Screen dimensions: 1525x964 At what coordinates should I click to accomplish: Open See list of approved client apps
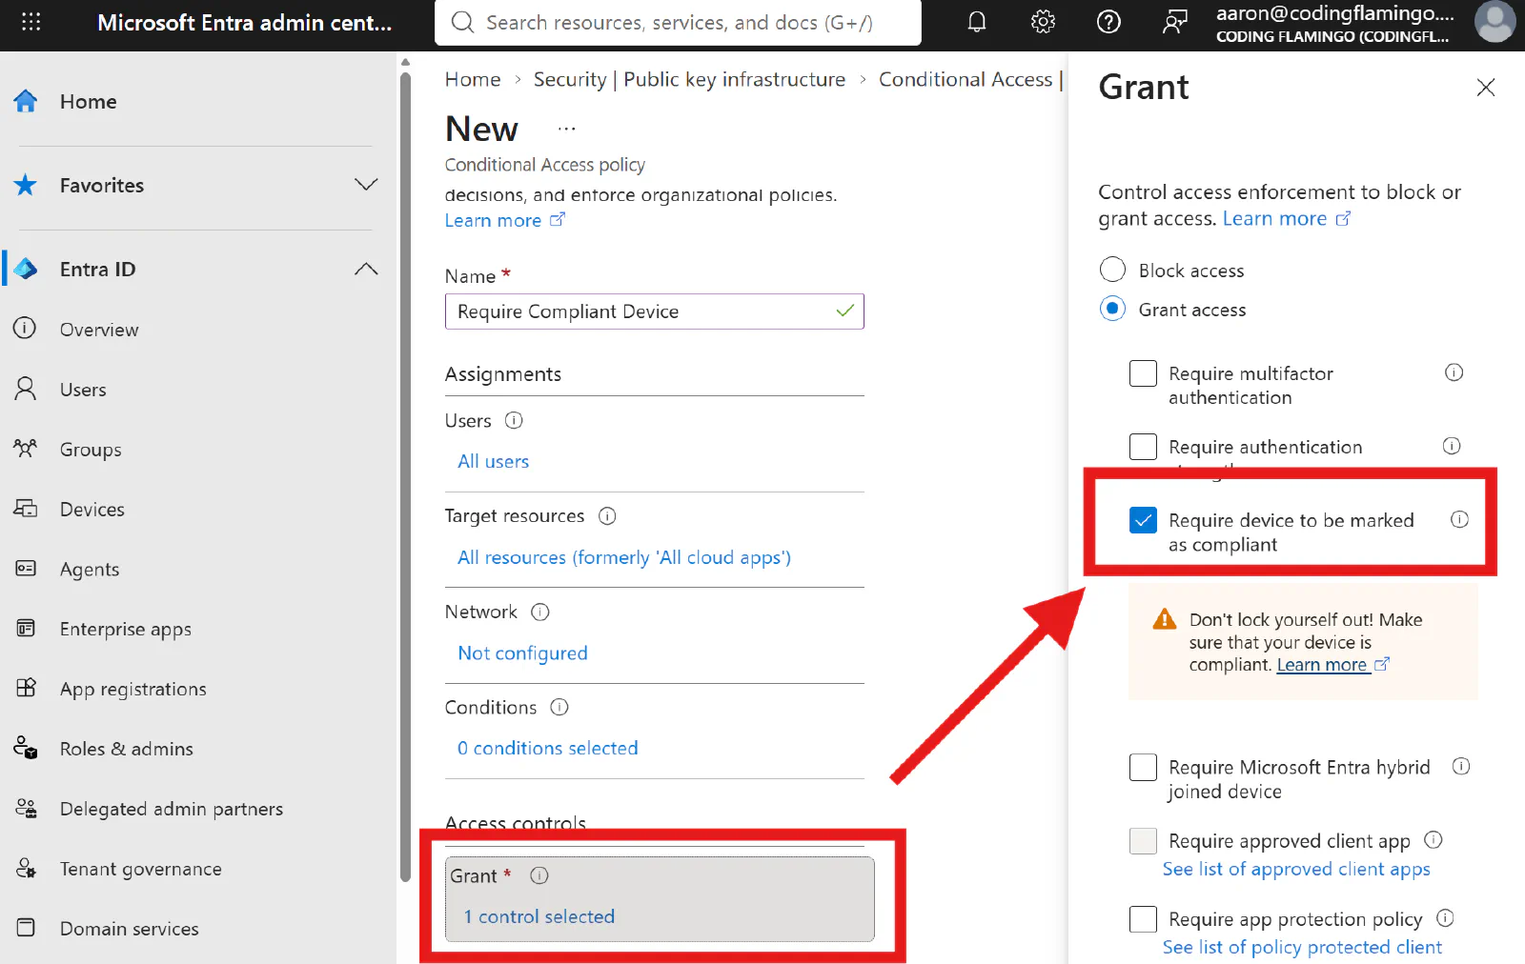tap(1296, 869)
